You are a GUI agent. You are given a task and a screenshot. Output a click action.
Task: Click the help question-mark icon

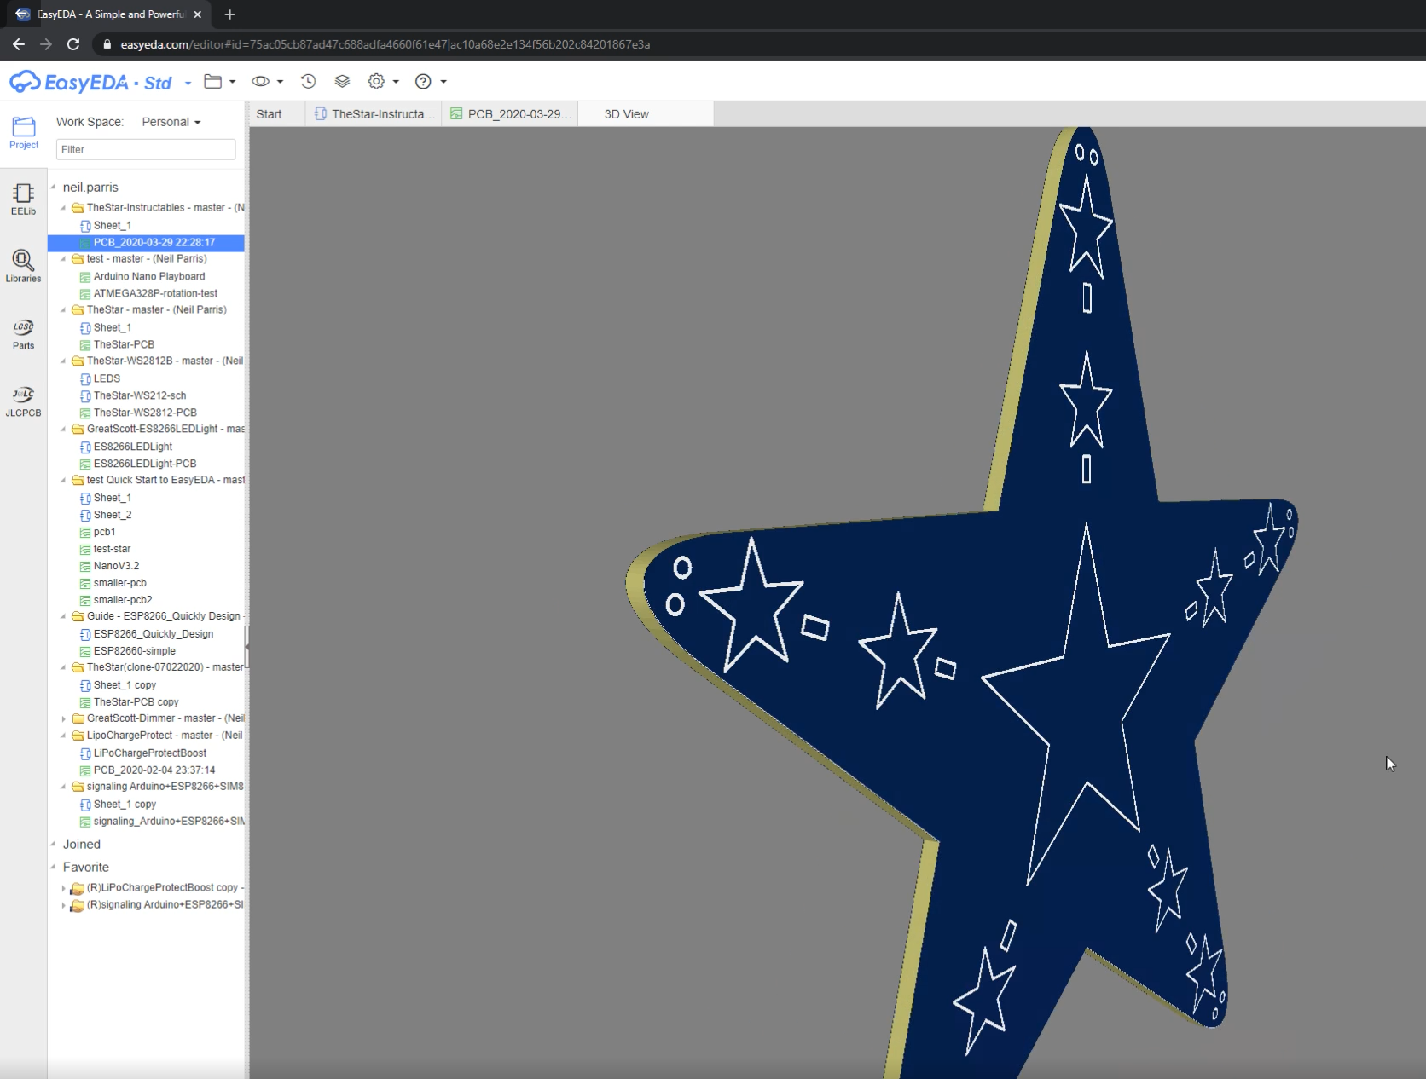pyautogui.click(x=423, y=81)
